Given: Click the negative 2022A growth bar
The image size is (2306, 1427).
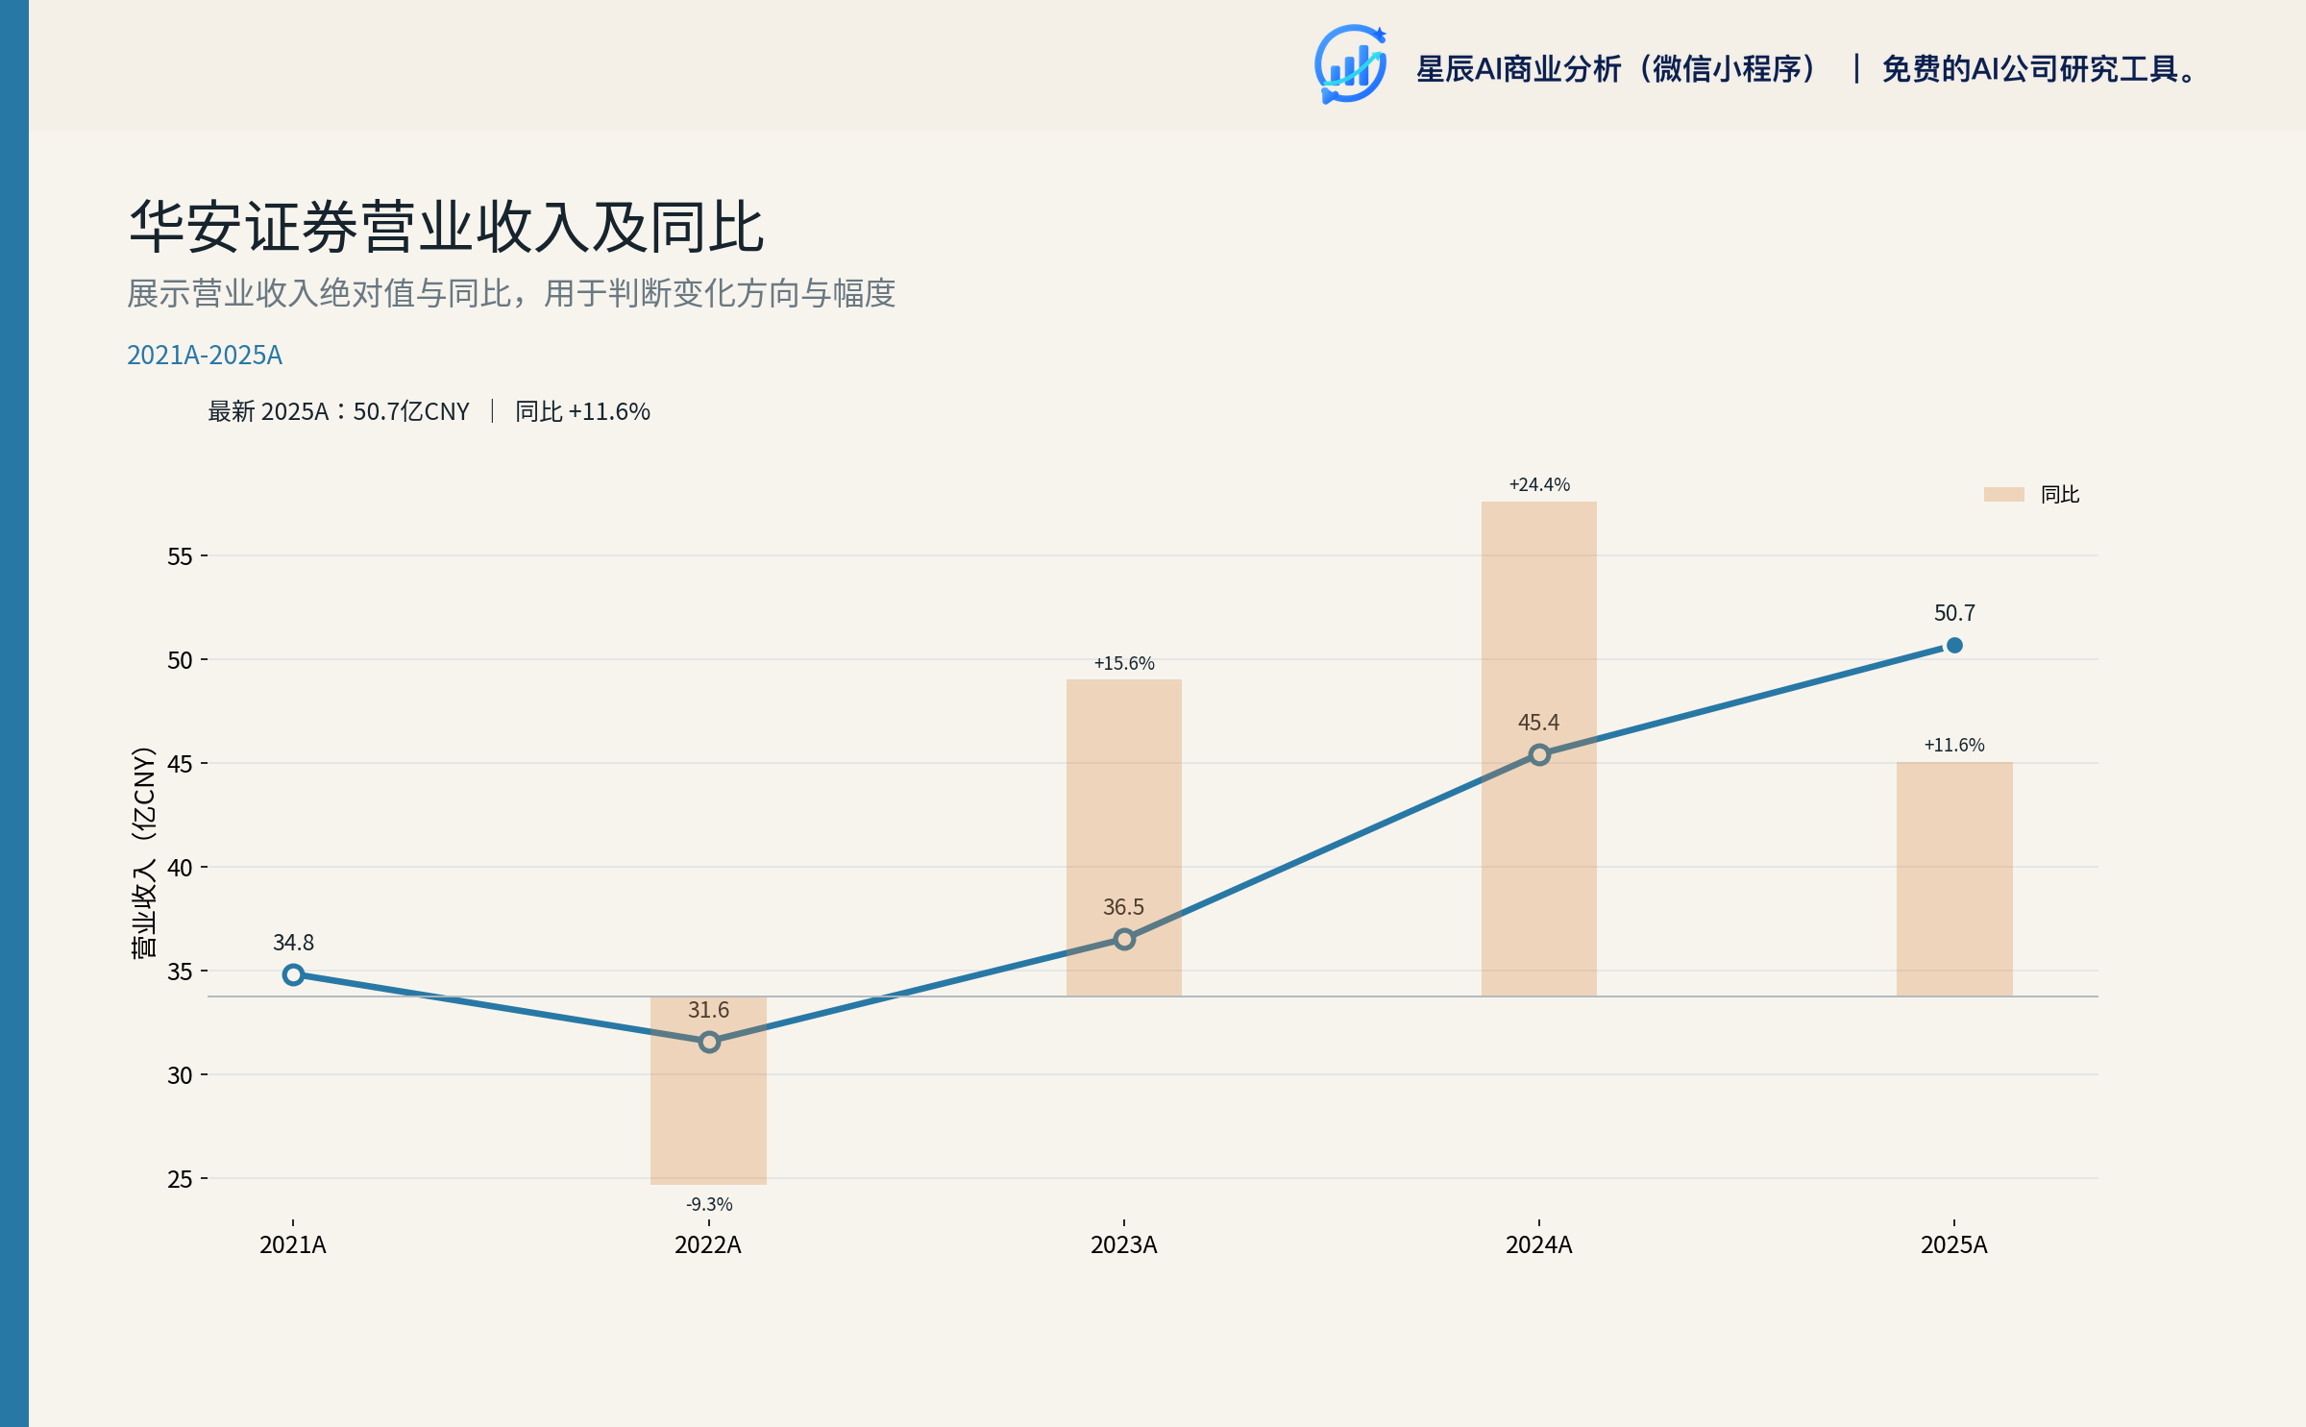Looking at the screenshot, I should pyautogui.click(x=708, y=1091).
